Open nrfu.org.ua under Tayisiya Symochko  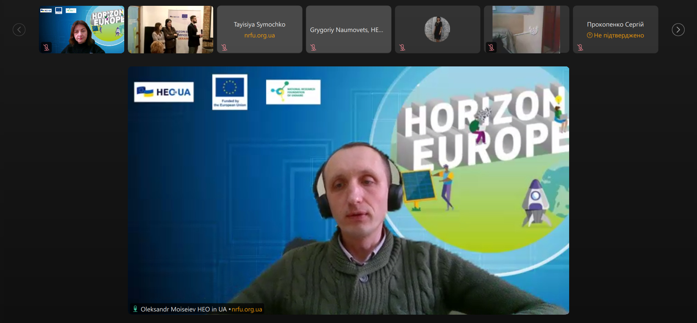[259, 36]
